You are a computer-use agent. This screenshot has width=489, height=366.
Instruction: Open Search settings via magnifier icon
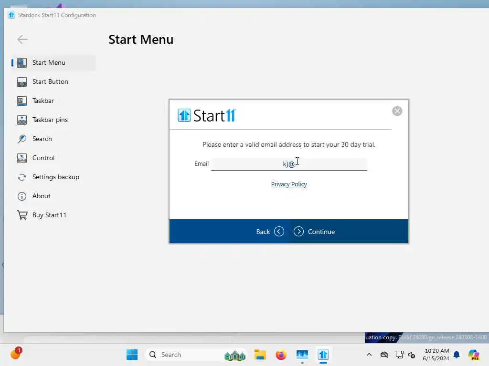point(22,139)
